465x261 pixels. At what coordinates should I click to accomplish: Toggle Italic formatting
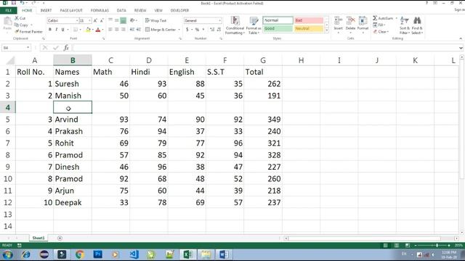click(57, 30)
